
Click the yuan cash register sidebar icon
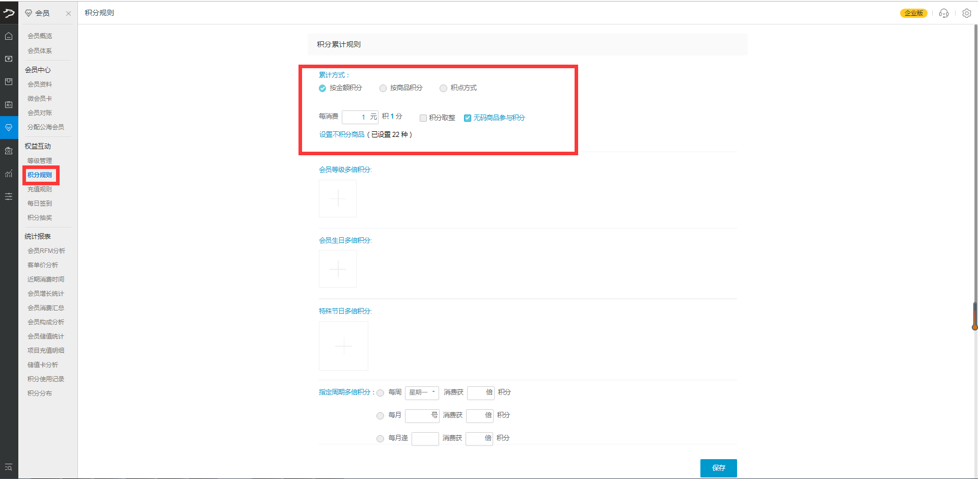click(x=9, y=59)
